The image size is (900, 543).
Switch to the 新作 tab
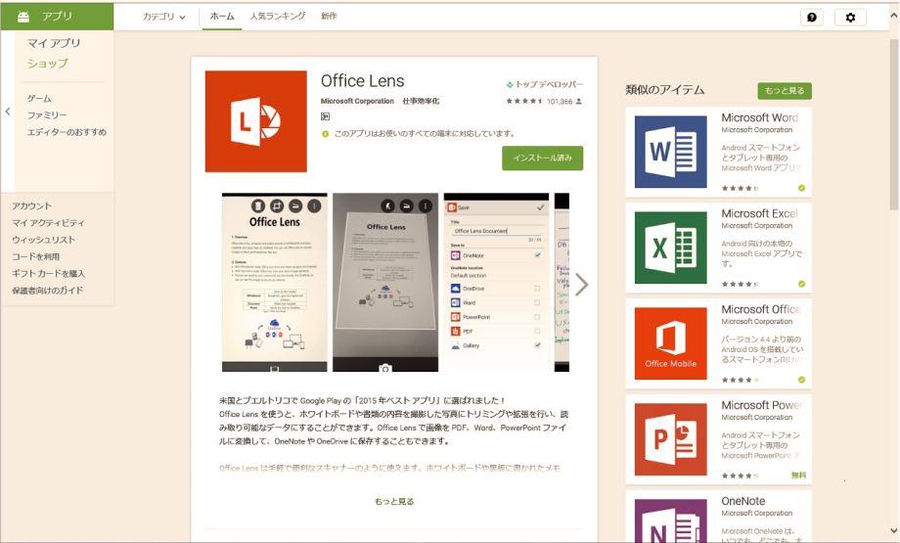pos(329,16)
